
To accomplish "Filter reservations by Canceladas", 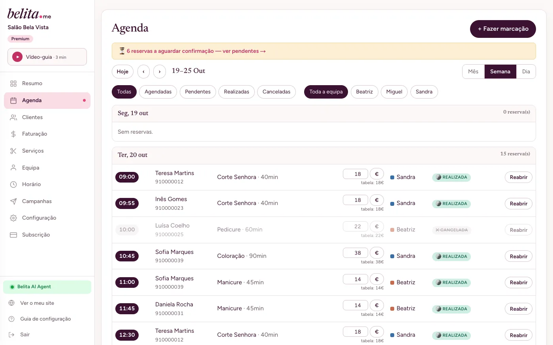I will tap(276, 91).
